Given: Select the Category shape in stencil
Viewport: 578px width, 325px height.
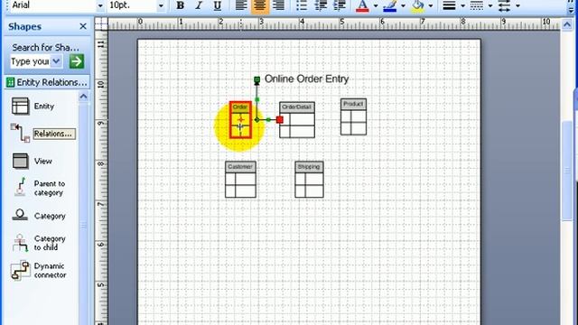Looking at the screenshot, I should click(38, 216).
